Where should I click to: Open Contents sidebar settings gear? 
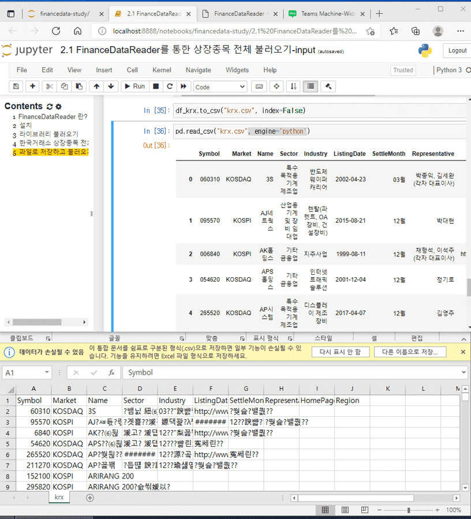pos(58,107)
